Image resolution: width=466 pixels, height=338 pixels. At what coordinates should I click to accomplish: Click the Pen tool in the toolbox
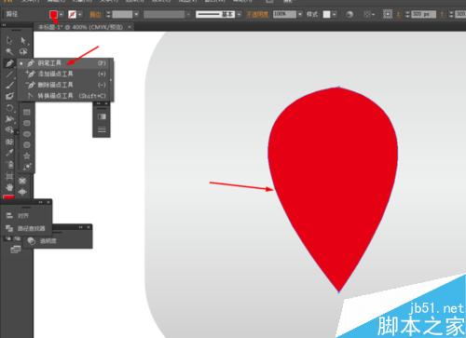(x=9, y=63)
